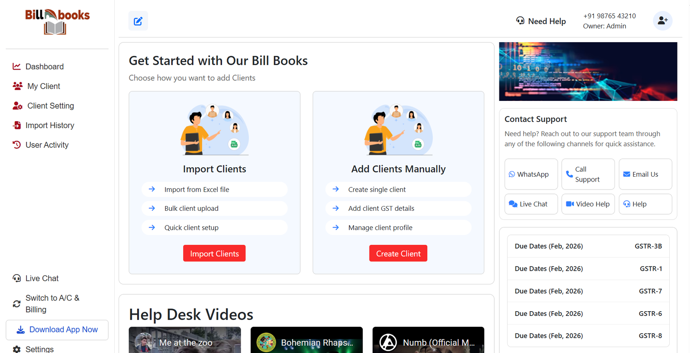
Task: Select Email Us support option
Action: point(645,174)
